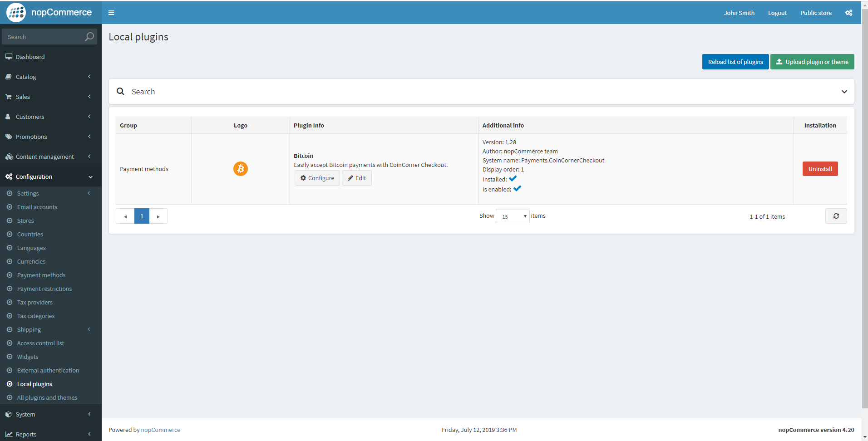Click the Dashboard monitor icon
The height and width of the screenshot is (441, 868).
pos(9,57)
